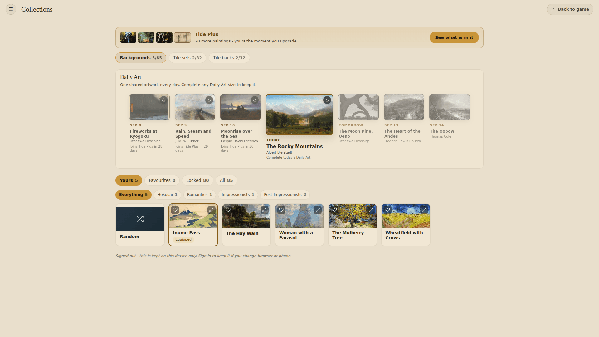Click lock icon on Fireworks at Ryogoku
This screenshot has height=337, width=599.
pos(163,100)
